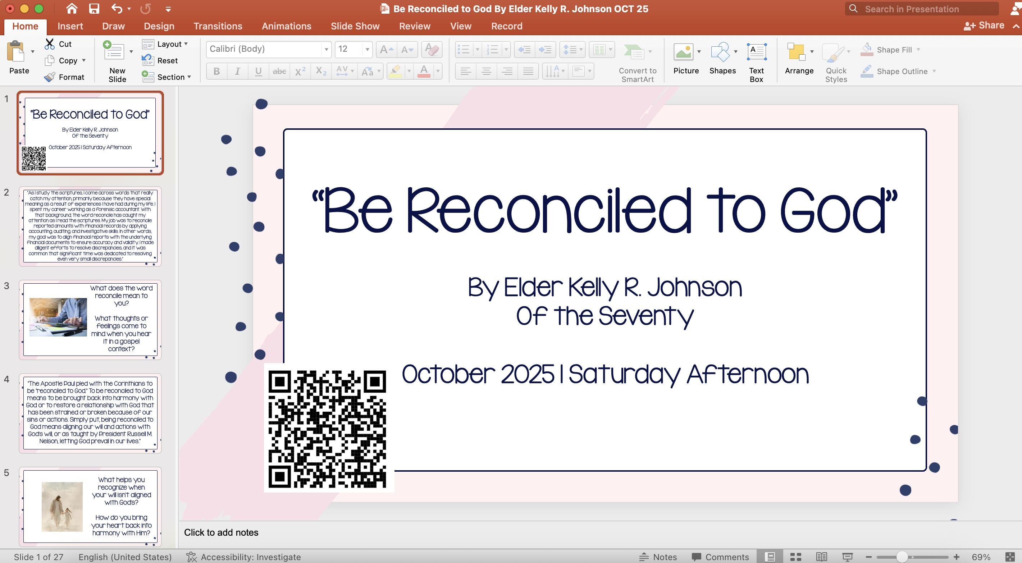Click the Clear Formatting eraser icon
The image size is (1022, 563).
[432, 50]
